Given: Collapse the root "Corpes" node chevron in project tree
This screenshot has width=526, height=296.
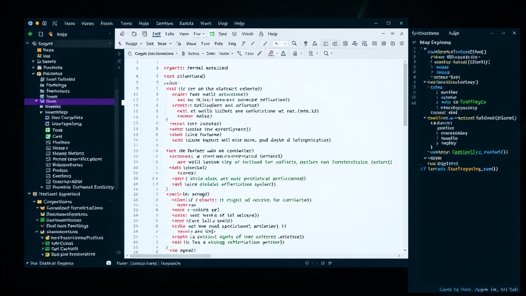Looking at the screenshot, I should click(28, 43).
